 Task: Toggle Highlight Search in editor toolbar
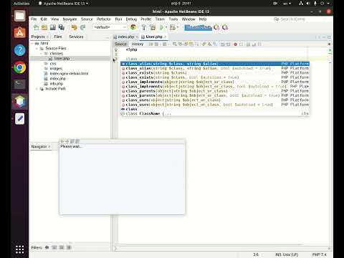[x=191, y=44]
